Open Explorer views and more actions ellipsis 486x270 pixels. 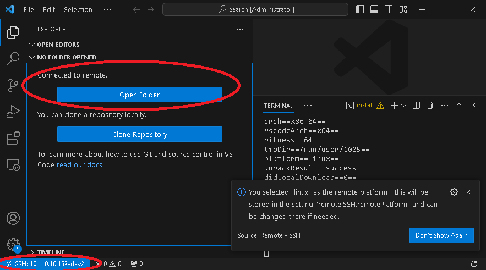240,29
